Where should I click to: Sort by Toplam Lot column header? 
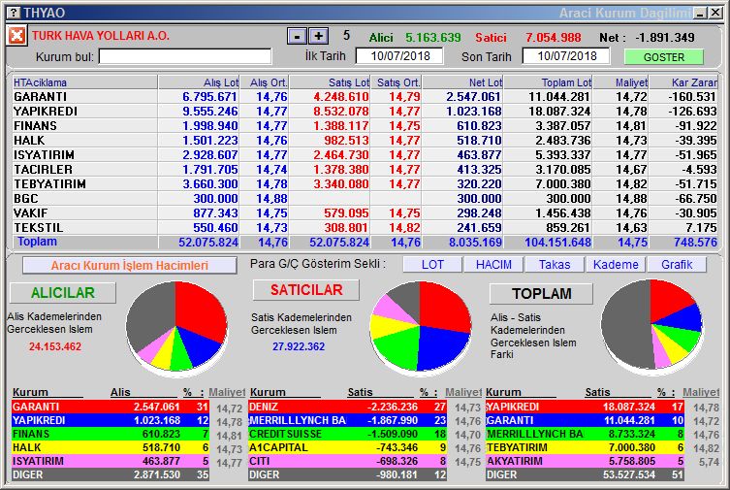tap(549, 82)
